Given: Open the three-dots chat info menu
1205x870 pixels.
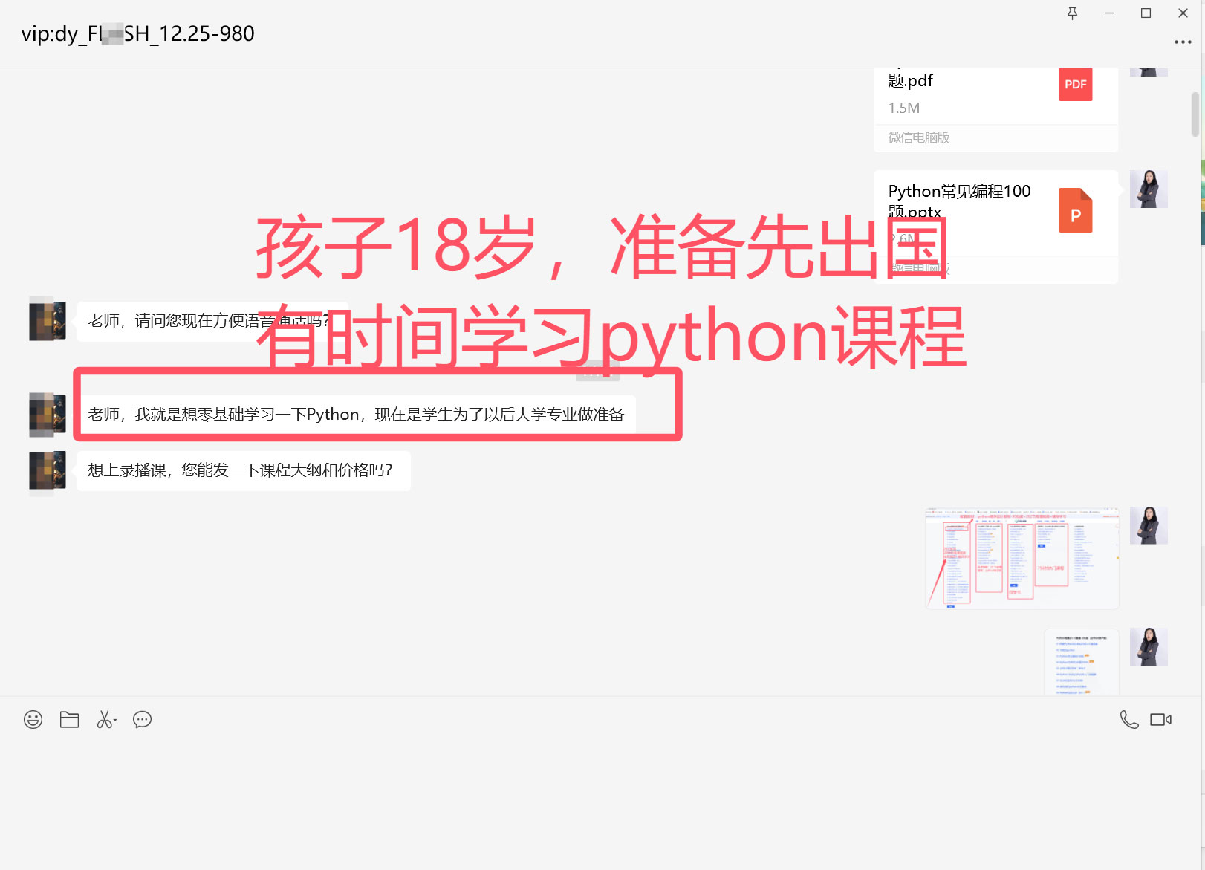Looking at the screenshot, I should [1182, 42].
